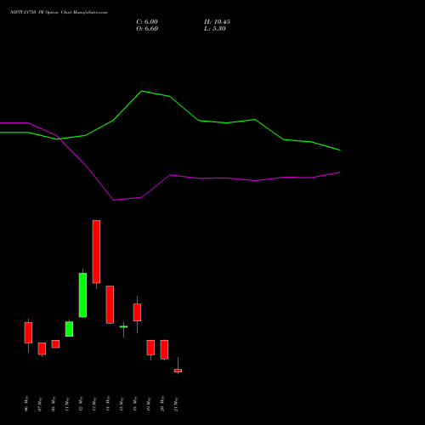Select the small green candle for 11 May

click(69, 329)
